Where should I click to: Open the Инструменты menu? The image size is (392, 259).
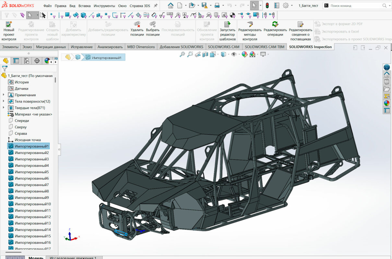[104, 6]
